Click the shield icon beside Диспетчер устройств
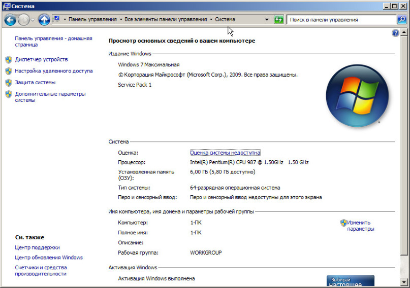 click(9, 59)
